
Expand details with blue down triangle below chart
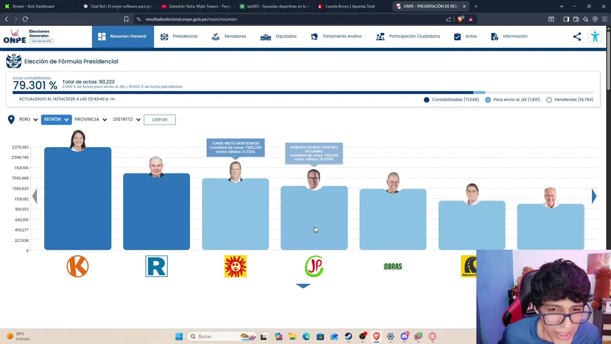click(x=303, y=286)
